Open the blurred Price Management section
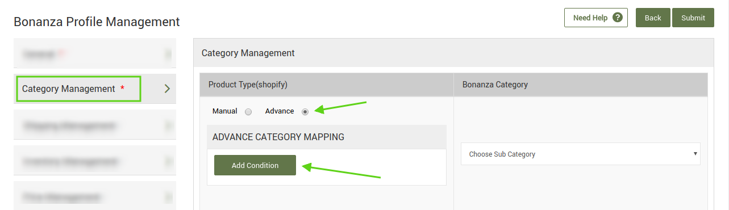This screenshot has height=210, width=729. point(95,196)
